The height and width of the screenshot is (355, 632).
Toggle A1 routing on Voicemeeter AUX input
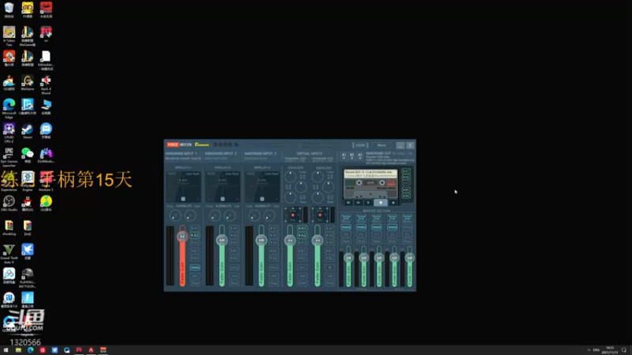(329, 228)
